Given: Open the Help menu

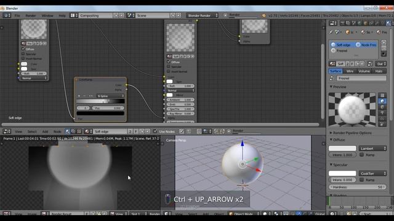Looking at the screenshot, I should (62, 15).
